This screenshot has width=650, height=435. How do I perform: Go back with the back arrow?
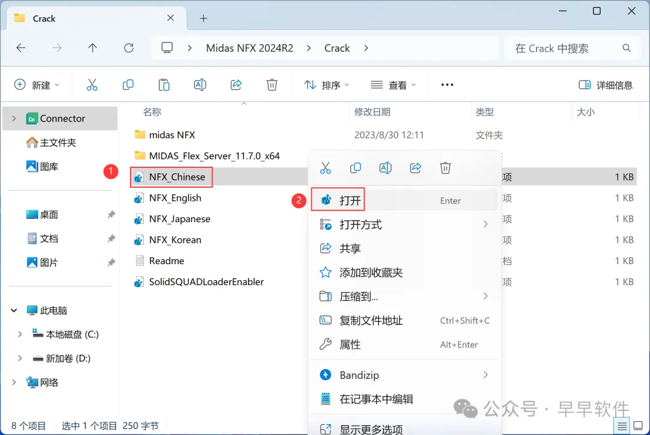pyautogui.click(x=21, y=48)
